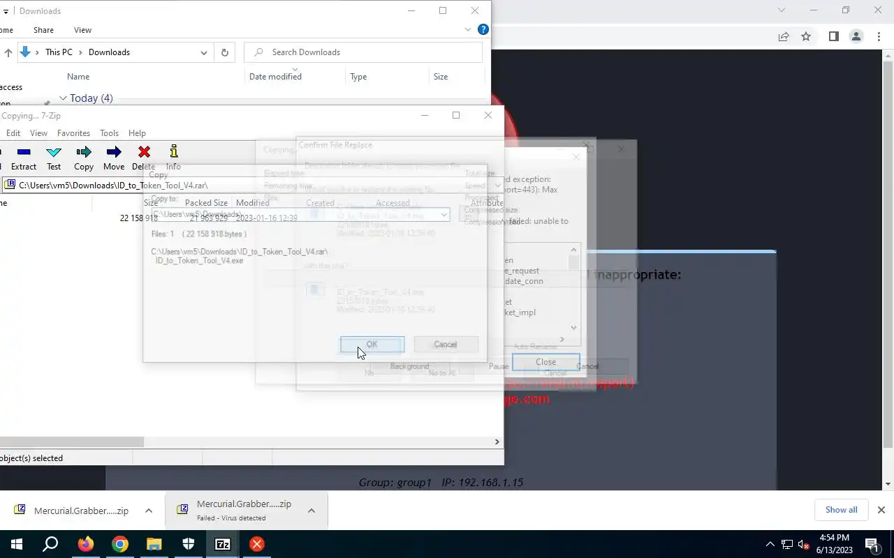
Task: Click Show all downloads button
Action: [841, 510]
